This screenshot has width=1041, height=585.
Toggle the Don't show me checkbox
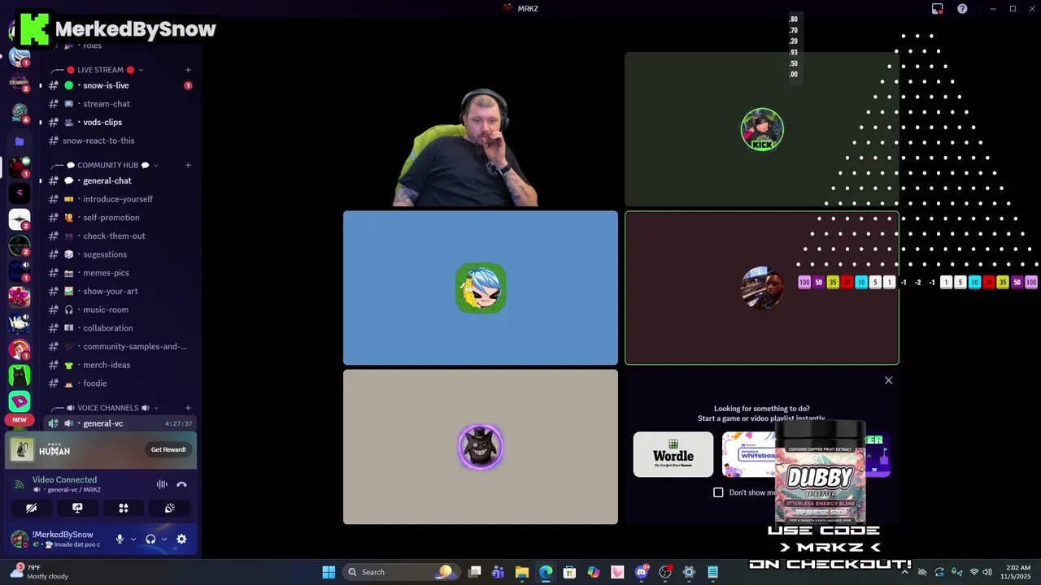tap(718, 492)
